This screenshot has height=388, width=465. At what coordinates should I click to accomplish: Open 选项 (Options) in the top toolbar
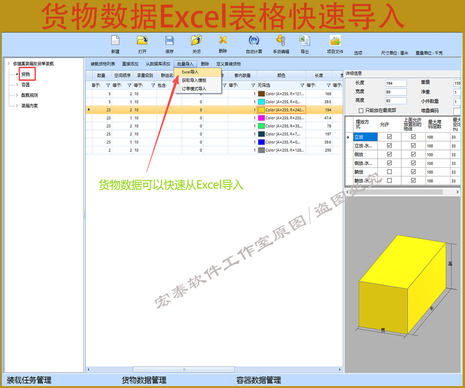click(x=358, y=53)
